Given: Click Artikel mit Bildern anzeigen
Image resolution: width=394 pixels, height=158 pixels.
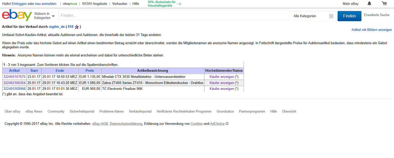Looking at the screenshot, I should coord(372,30).
